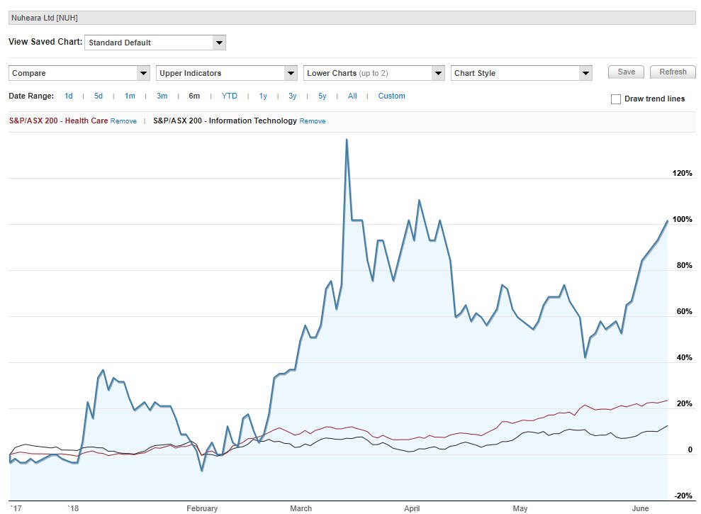Click the View Saved Chart label
The image size is (701, 514).
[45, 42]
